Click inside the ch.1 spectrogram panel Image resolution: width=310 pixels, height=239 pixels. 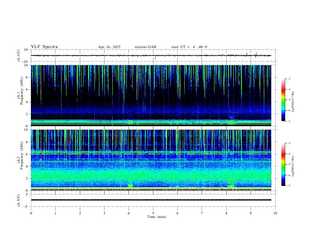pos(151,95)
